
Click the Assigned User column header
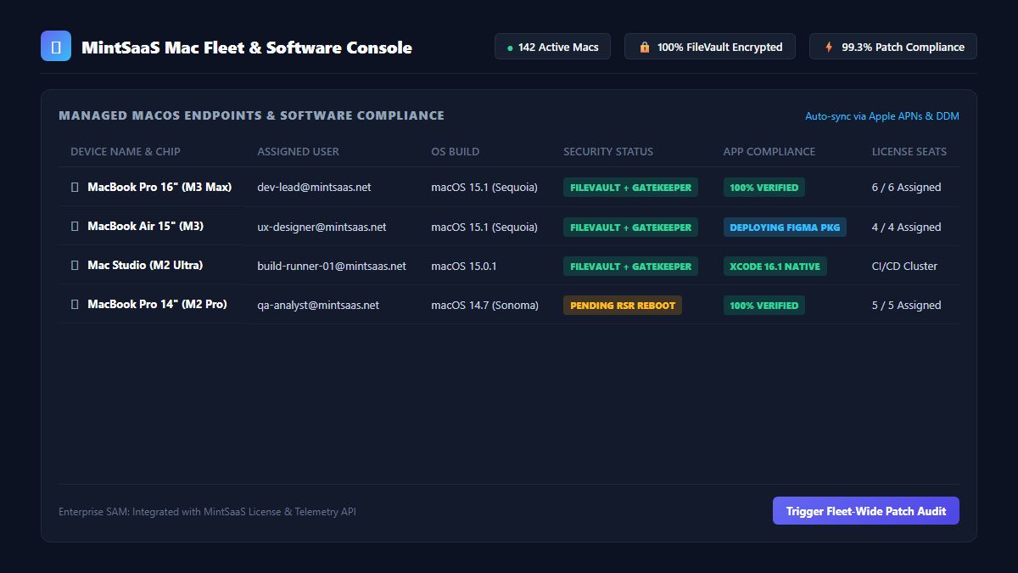[x=298, y=151]
